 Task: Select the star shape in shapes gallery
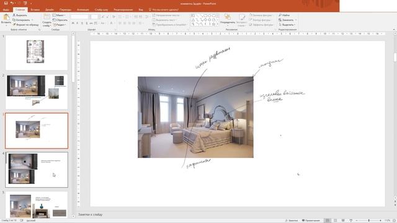point(213,24)
